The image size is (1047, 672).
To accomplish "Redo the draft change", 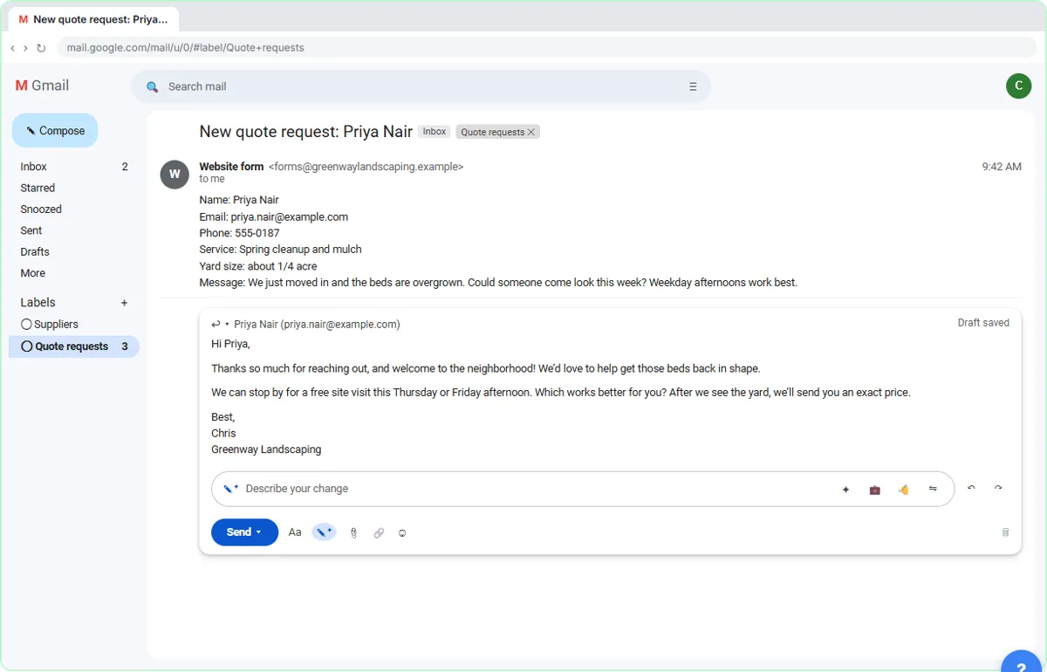I will coord(998,488).
